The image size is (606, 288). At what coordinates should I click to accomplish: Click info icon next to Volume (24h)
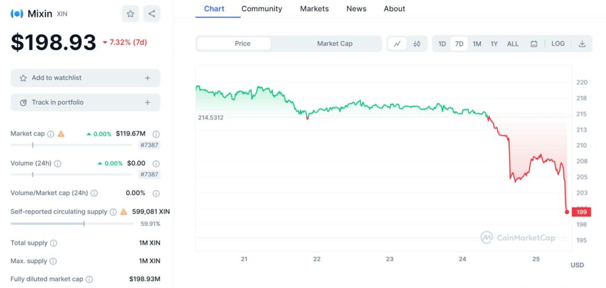[57, 163]
